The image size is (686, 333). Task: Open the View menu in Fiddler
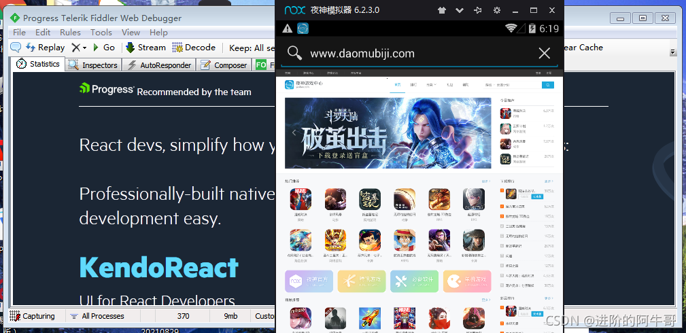(131, 33)
